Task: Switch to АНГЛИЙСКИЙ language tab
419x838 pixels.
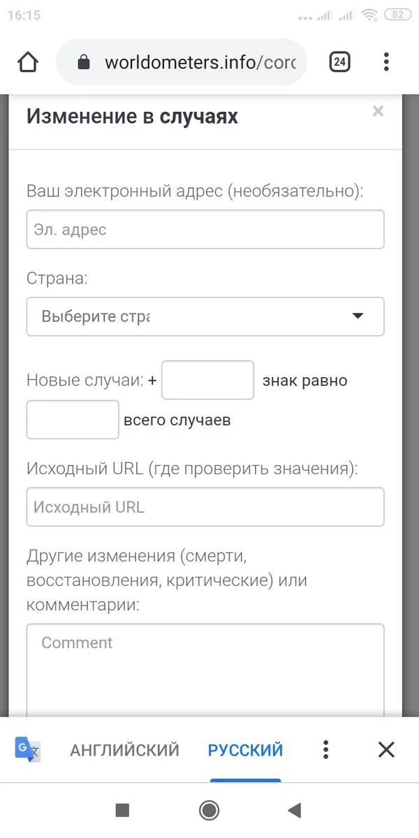Action: click(124, 750)
